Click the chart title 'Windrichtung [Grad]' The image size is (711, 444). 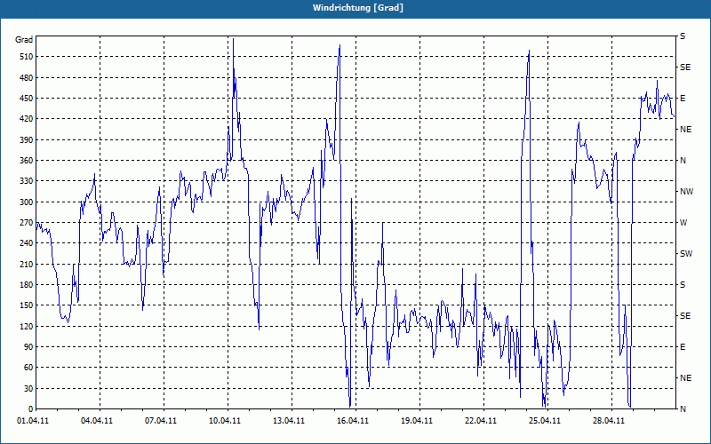pyautogui.click(x=358, y=8)
